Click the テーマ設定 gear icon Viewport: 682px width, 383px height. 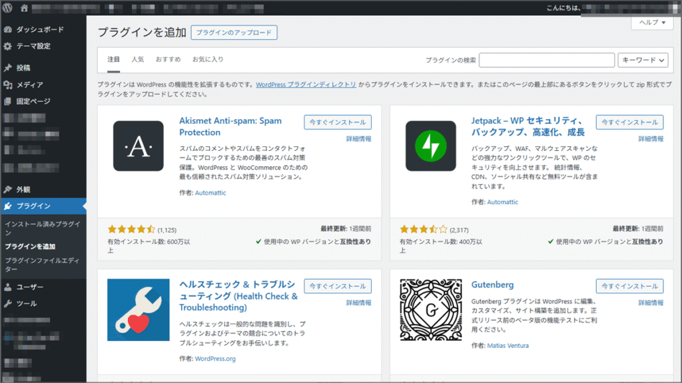[x=8, y=46]
